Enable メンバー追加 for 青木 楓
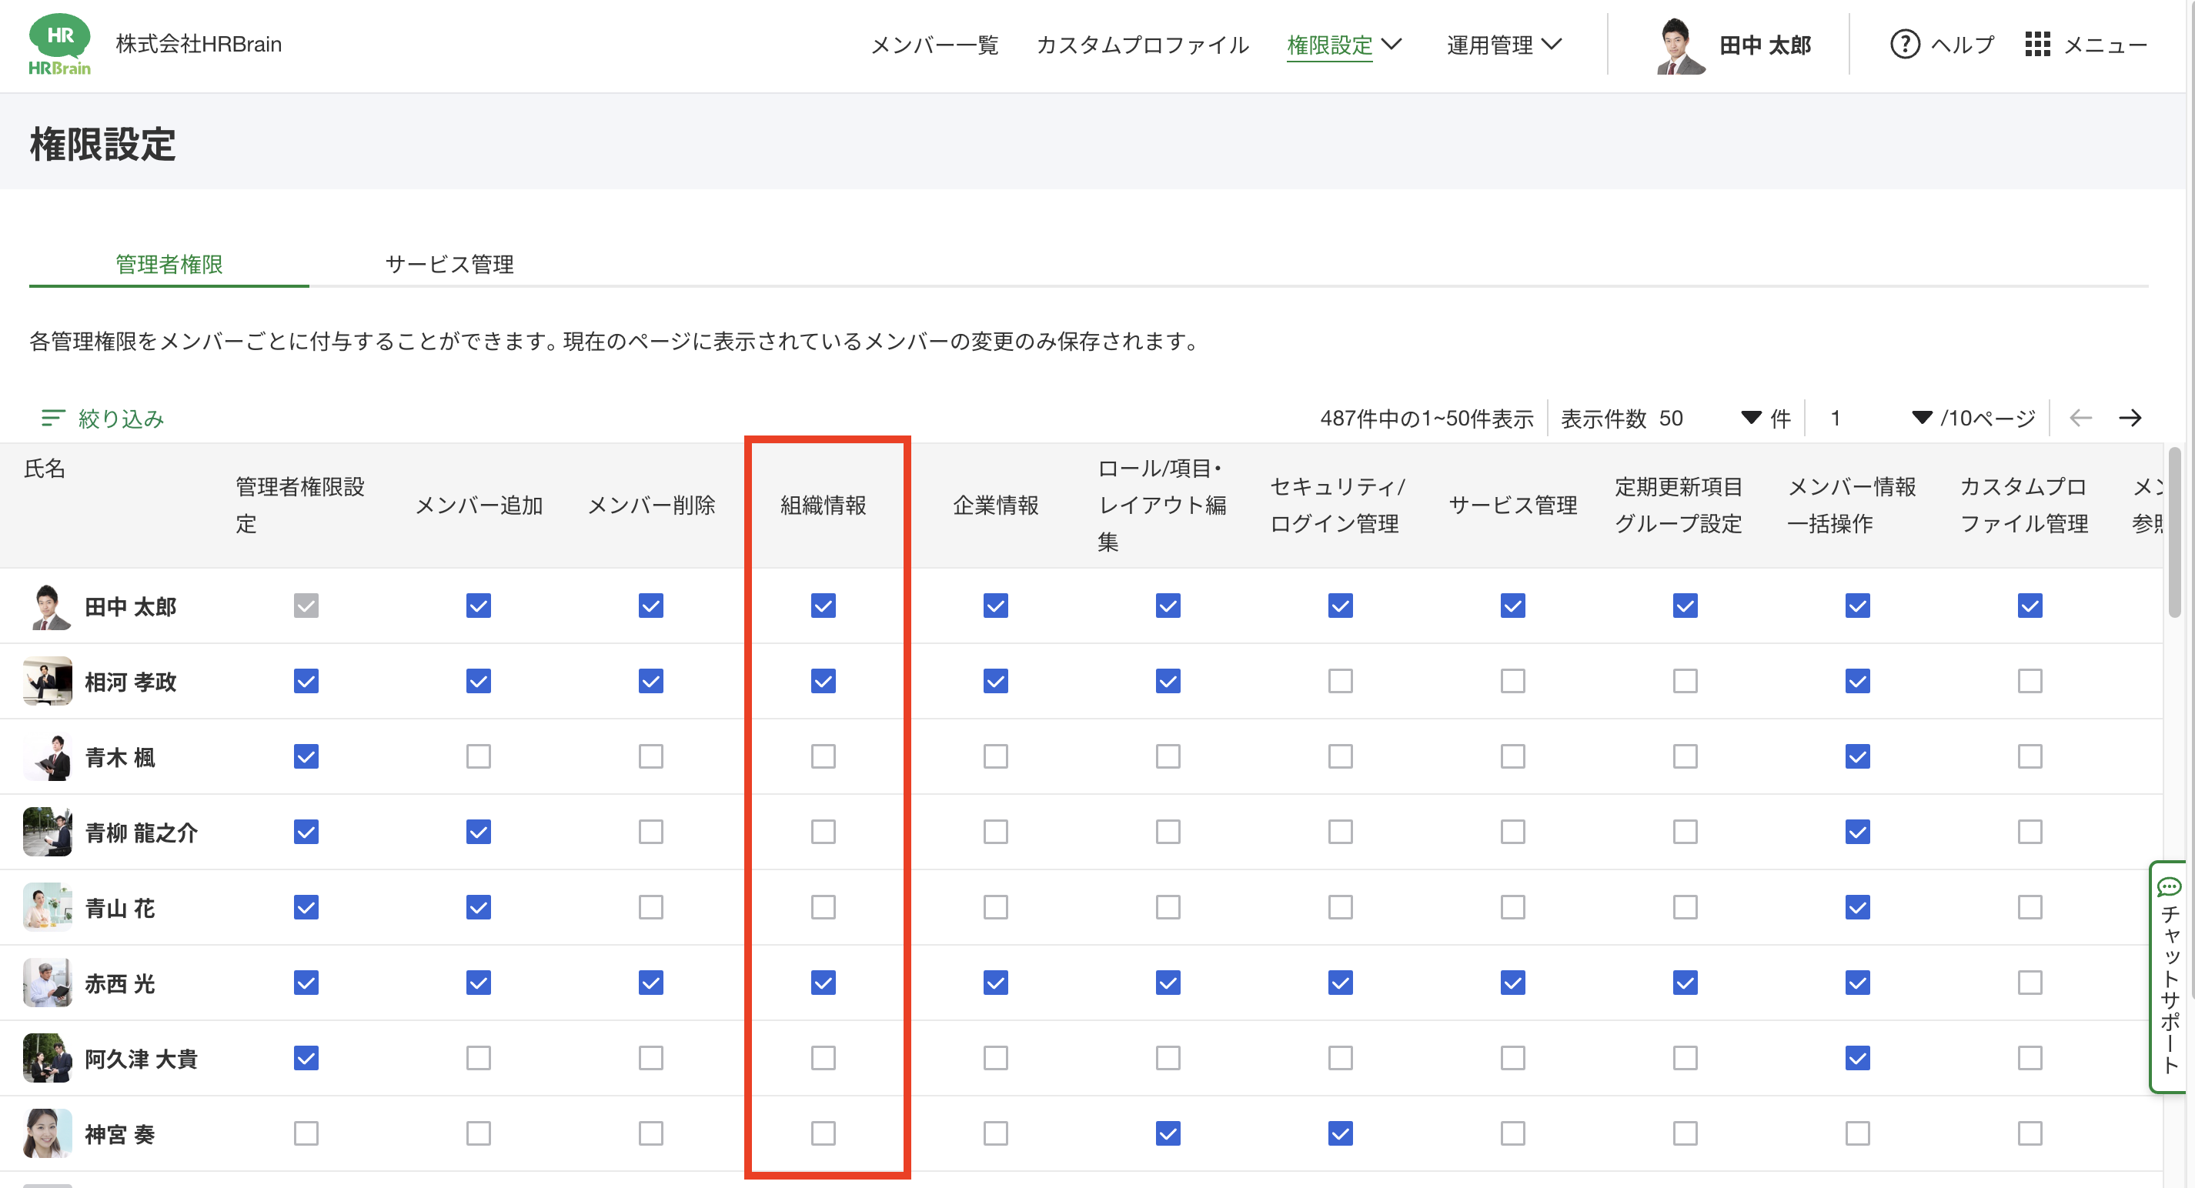Image resolution: width=2195 pixels, height=1188 pixels. [478, 756]
